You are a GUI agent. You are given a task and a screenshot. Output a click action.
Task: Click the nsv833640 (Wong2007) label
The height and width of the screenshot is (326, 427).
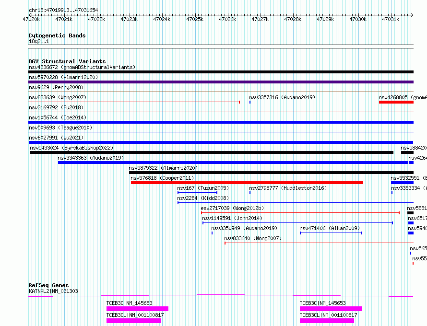(253, 238)
